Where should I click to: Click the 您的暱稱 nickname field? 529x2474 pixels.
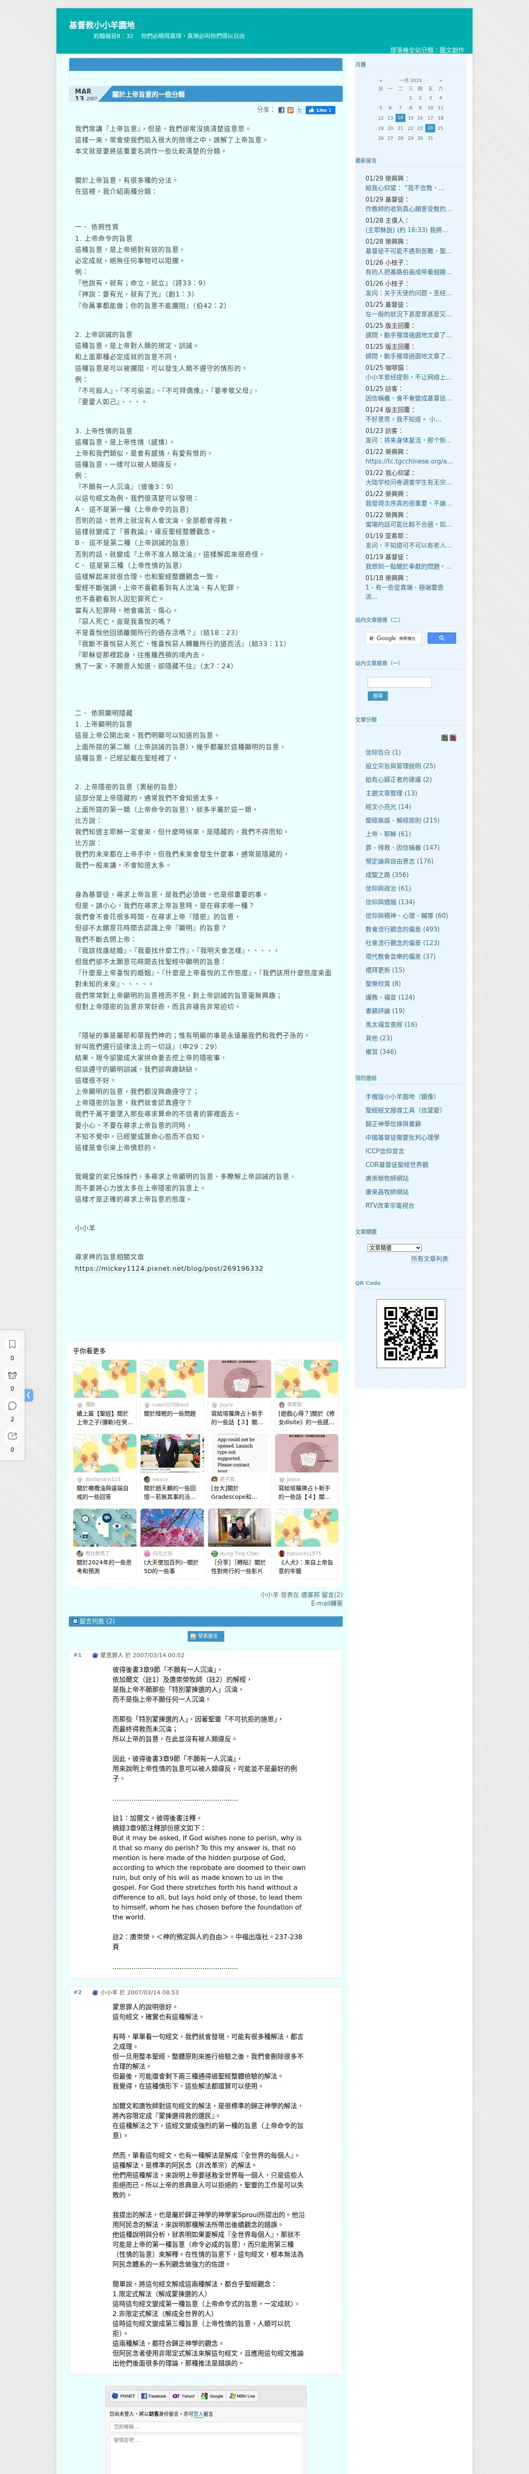coord(206,2427)
